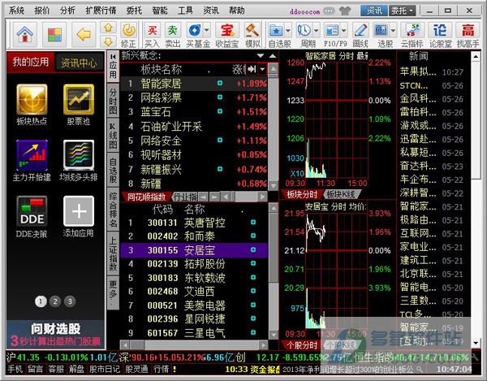Toggle the marker beside 三星电气
The width and height of the screenshot is (487, 381).
click(x=253, y=332)
